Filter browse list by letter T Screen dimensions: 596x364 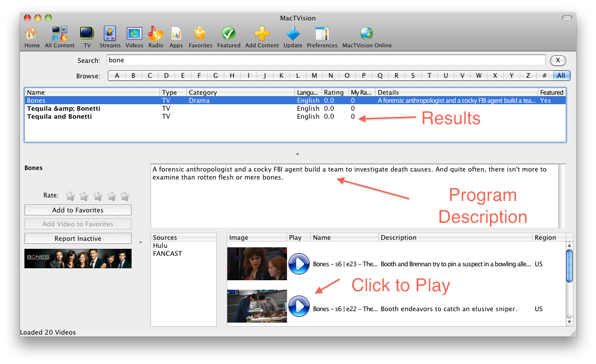(429, 76)
